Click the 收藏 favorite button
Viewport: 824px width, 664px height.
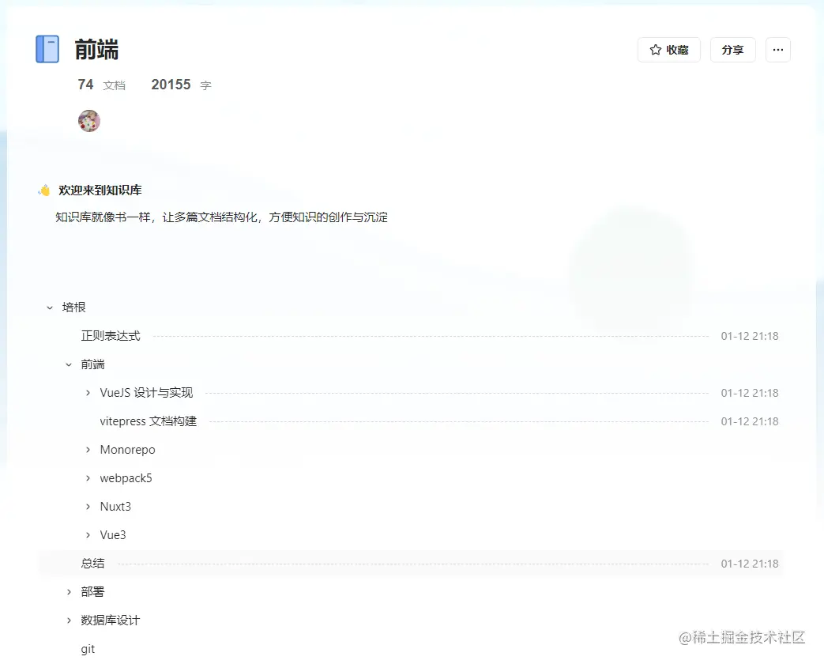coord(669,49)
